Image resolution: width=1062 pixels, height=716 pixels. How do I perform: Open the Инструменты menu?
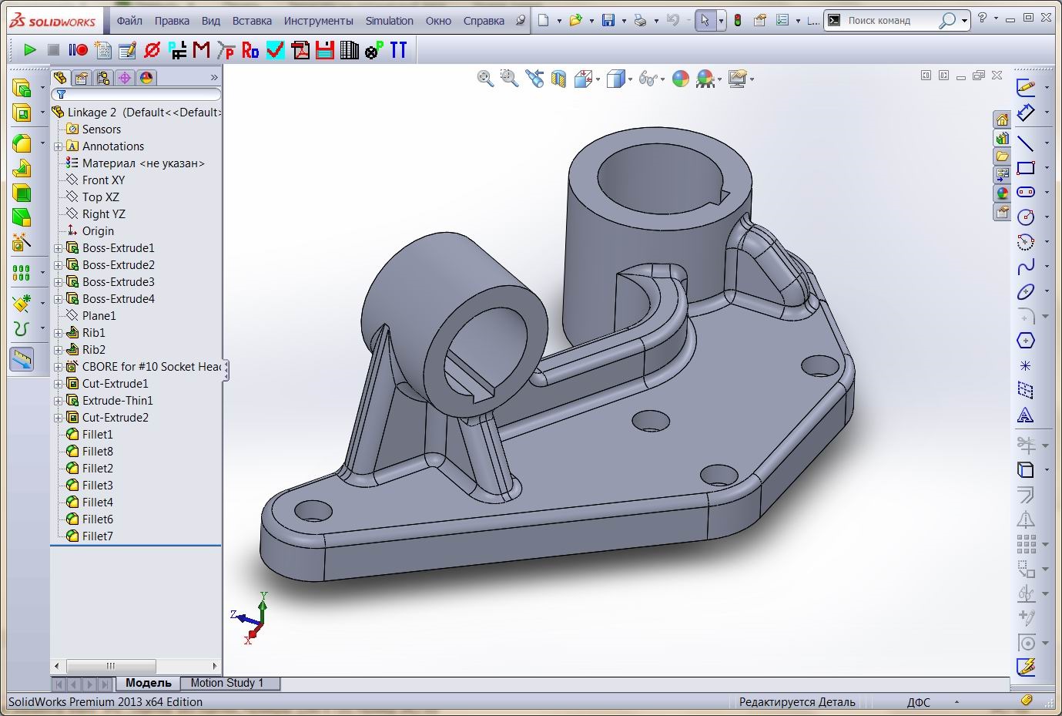(x=319, y=21)
